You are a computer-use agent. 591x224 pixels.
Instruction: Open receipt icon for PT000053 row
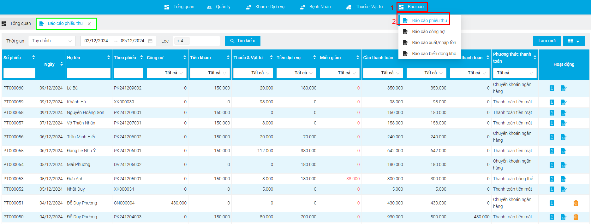(552, 179)
